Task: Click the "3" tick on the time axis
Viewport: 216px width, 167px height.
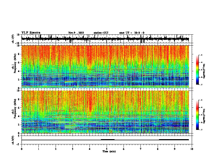Action: click(x=73, y=149)
